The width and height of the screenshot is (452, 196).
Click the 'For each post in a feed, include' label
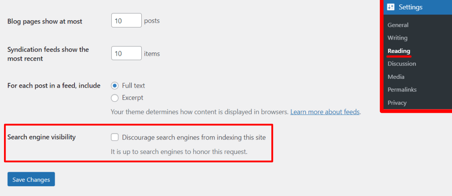coord(54,86)
